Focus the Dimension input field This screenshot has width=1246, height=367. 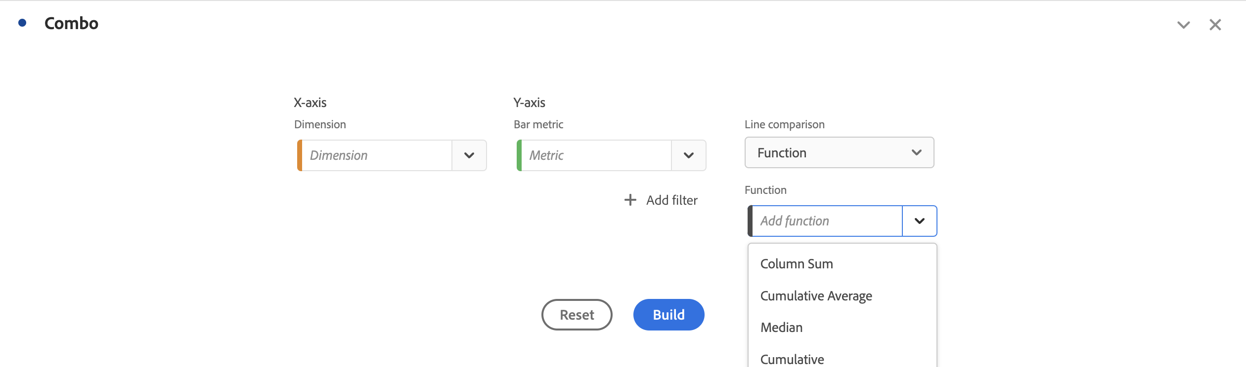(377, 155)
